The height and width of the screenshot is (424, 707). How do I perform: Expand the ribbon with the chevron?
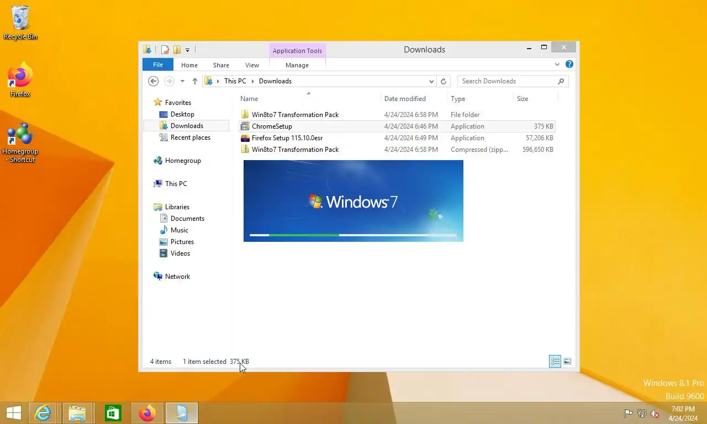(x=557, y=65)
